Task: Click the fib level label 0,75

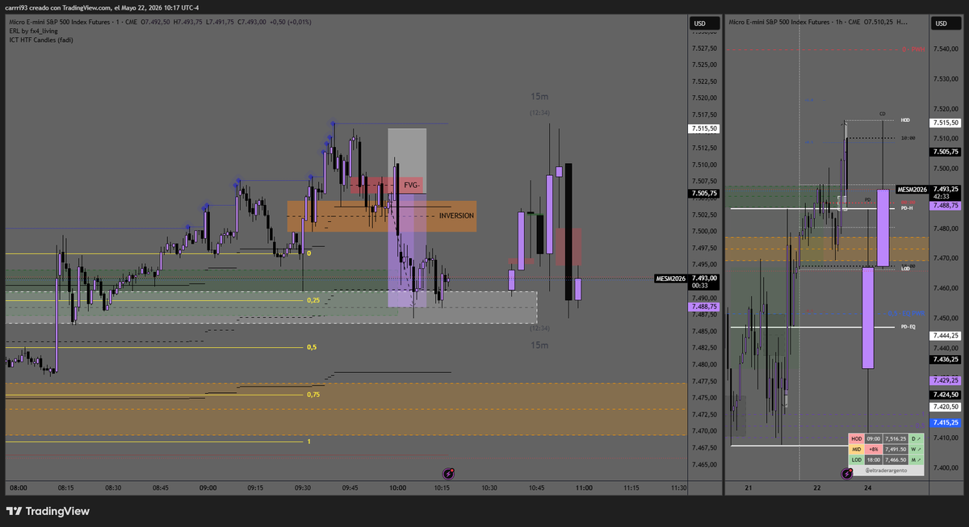Action: pyautogui.click(x=313, y=395)
